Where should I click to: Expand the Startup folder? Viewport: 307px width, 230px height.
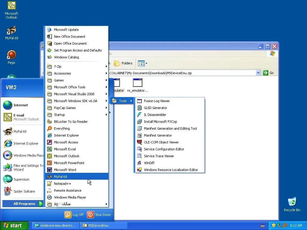pos(76,115)
